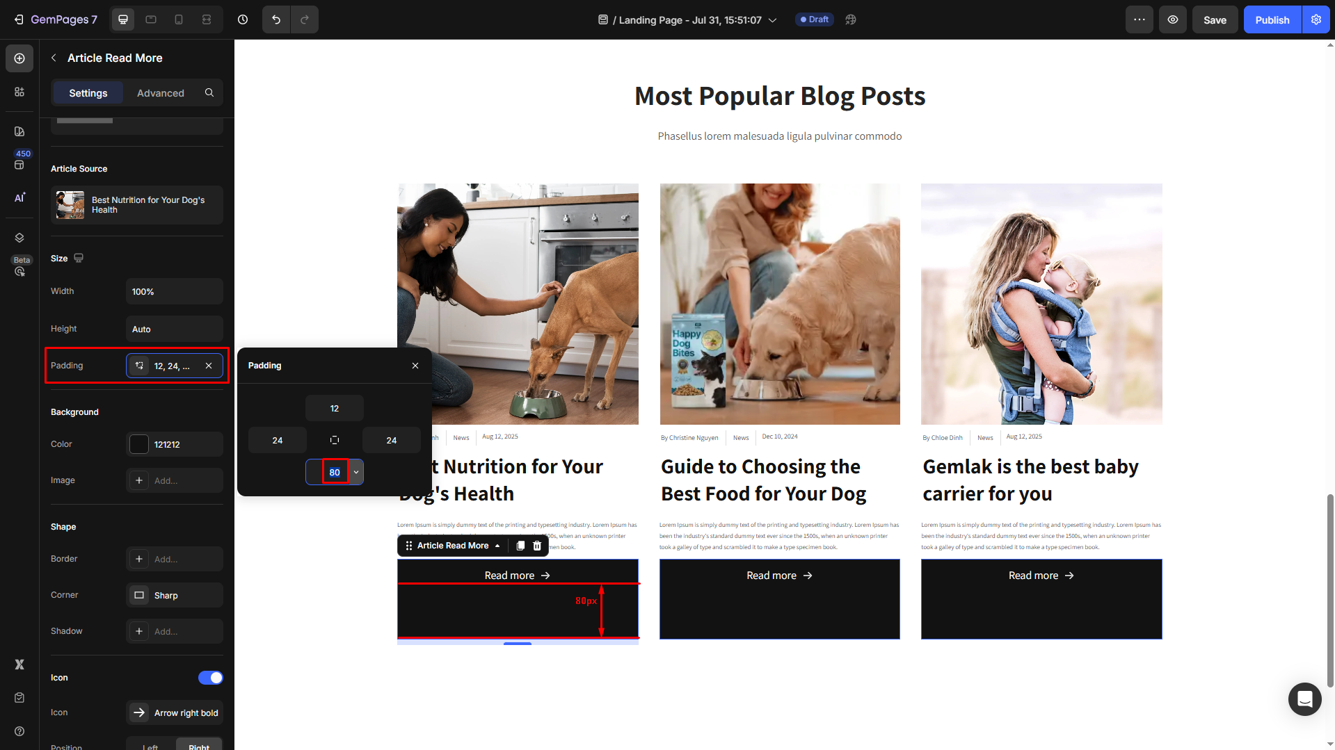
Task: Open the Corner Sharp dropdown
Action: 175,595
